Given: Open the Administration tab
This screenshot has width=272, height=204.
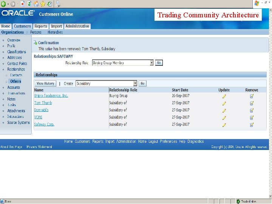Looking at the screenshot, I should point(77,26).
